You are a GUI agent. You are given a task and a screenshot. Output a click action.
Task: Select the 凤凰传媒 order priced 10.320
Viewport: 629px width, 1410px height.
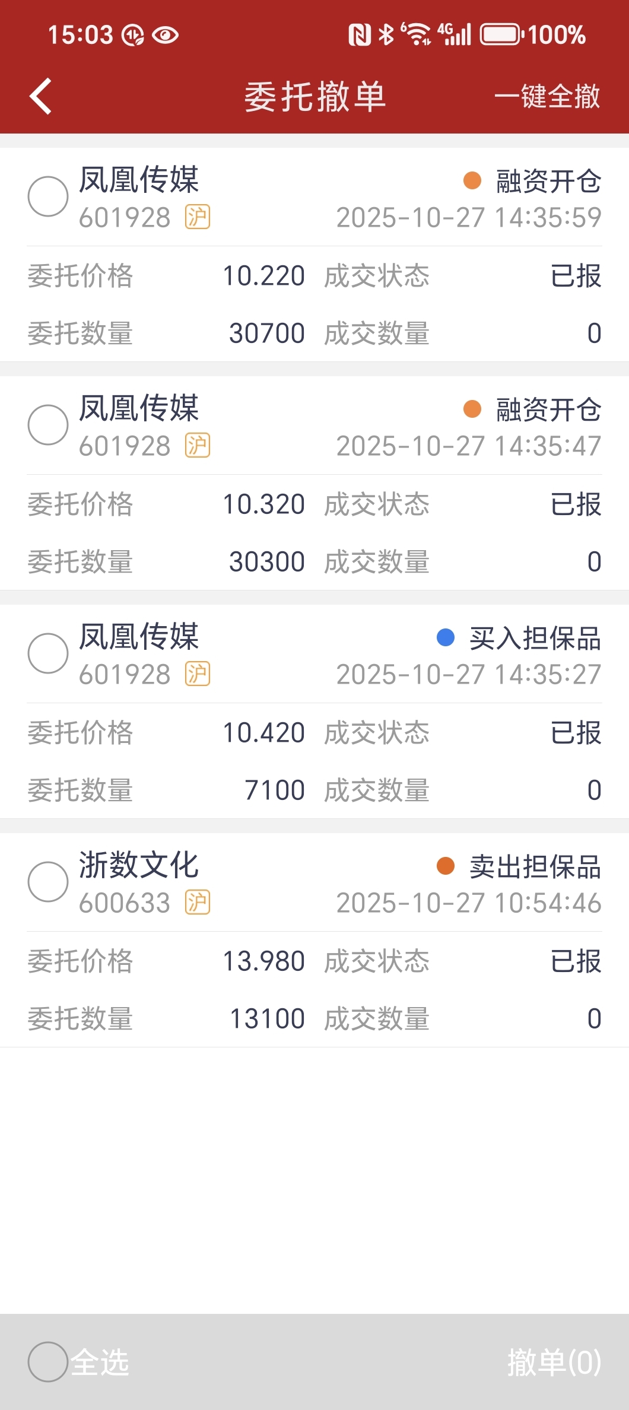(48, 425)
